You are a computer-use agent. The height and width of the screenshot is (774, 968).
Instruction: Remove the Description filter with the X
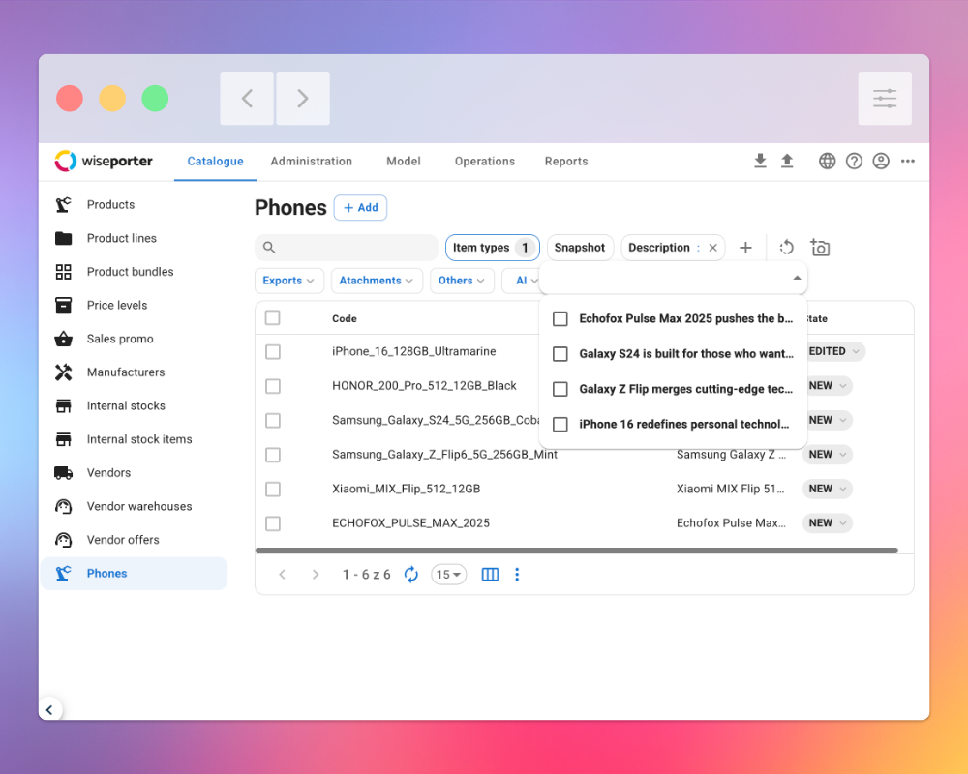(713, 248)
